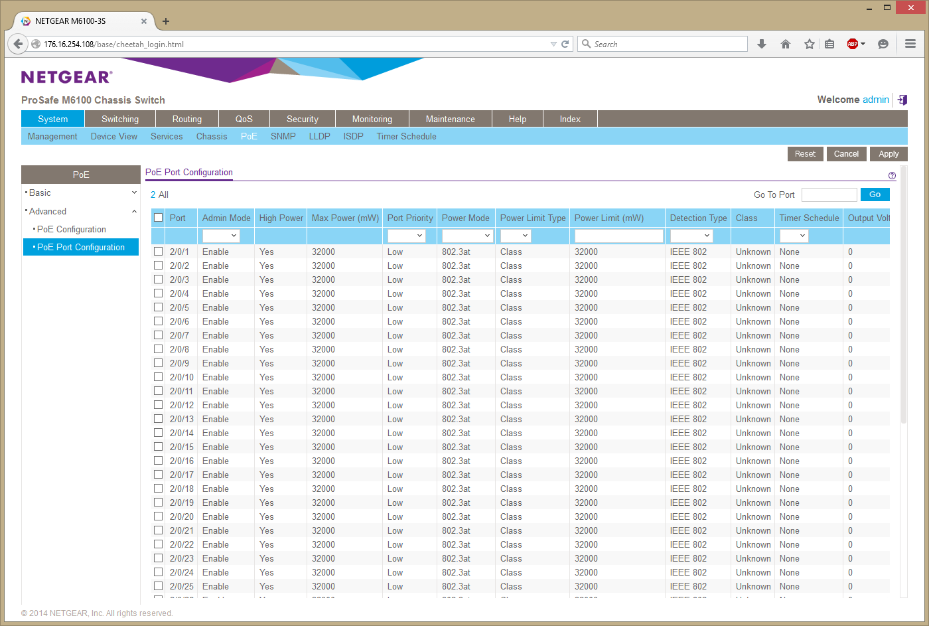Viewport: 929px width, 626px height.
Task: Open the QoS main tab
Action: pos(244,119)
